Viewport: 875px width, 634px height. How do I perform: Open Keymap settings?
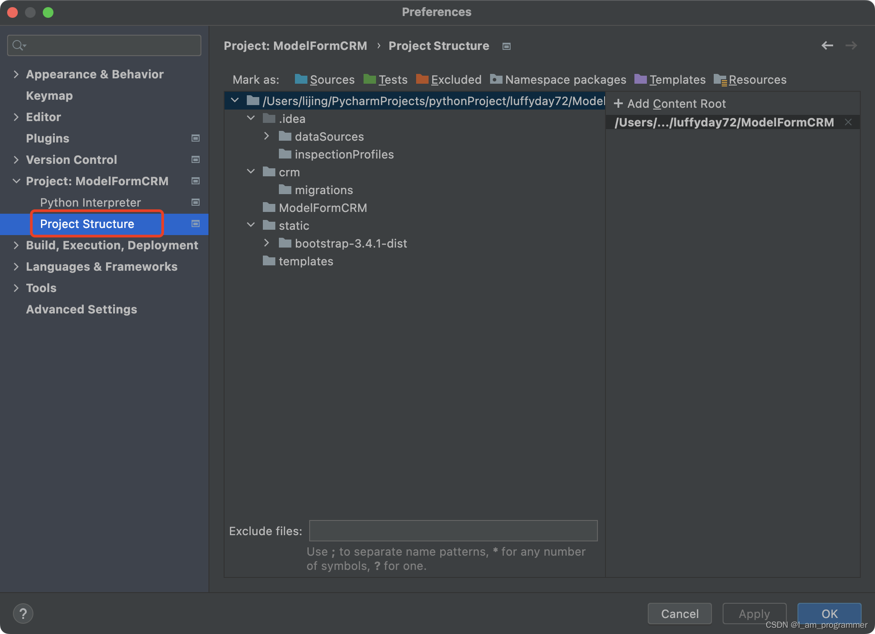point(49,95)
